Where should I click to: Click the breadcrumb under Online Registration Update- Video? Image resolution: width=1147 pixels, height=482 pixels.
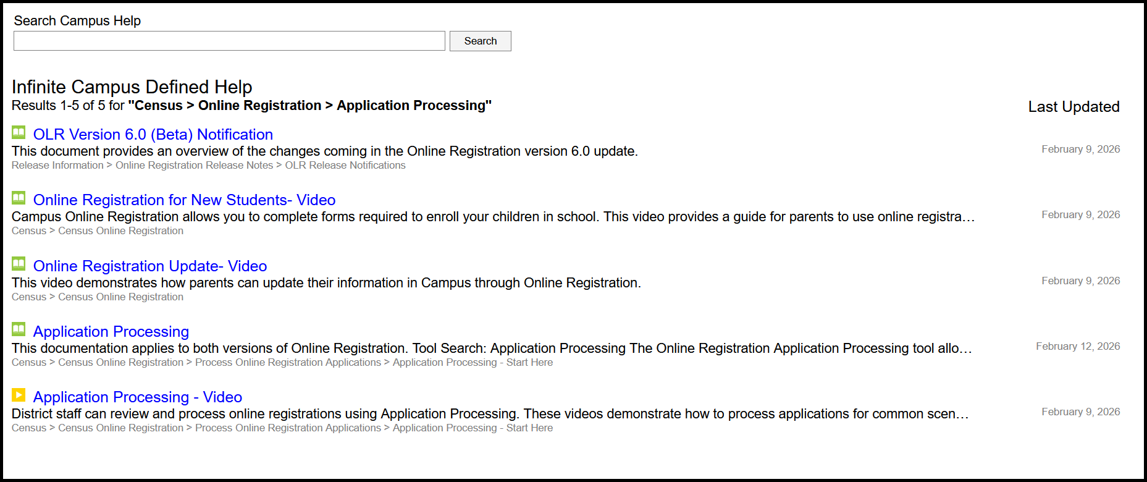tap(98, 297)
